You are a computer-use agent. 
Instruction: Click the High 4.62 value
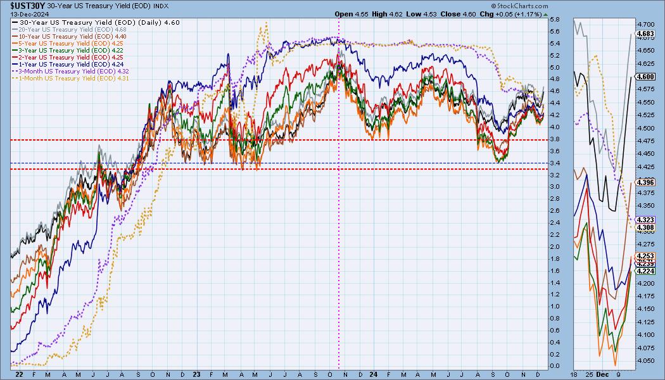[387, 14]
